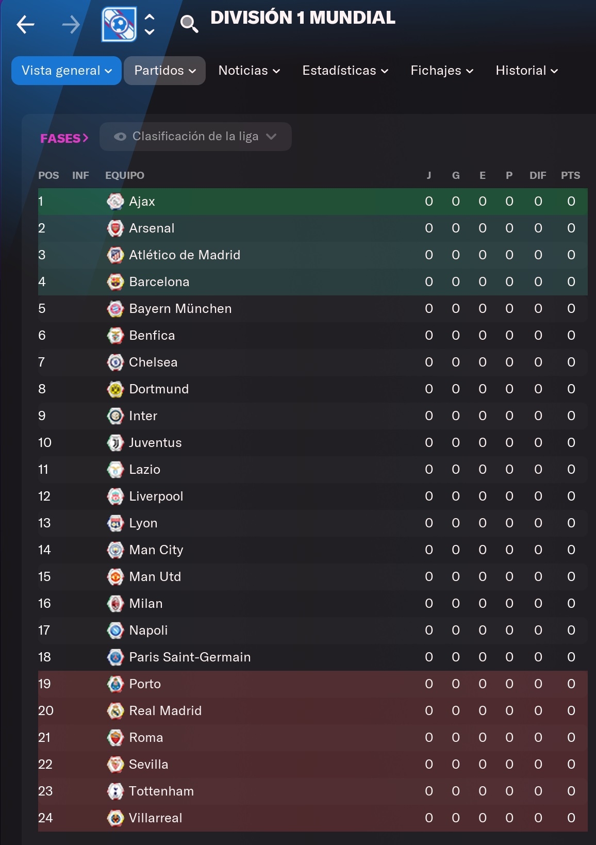Click the Barcelona club crest
This screenshot has height=845, width=596.
pyautogui.click(x=115, y=282)
